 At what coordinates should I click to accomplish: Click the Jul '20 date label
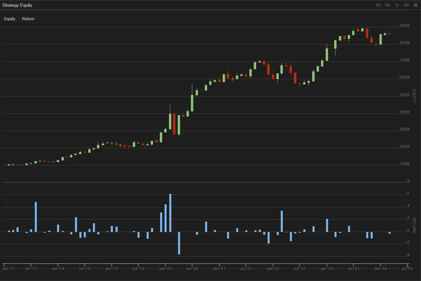tap(192, 269)
